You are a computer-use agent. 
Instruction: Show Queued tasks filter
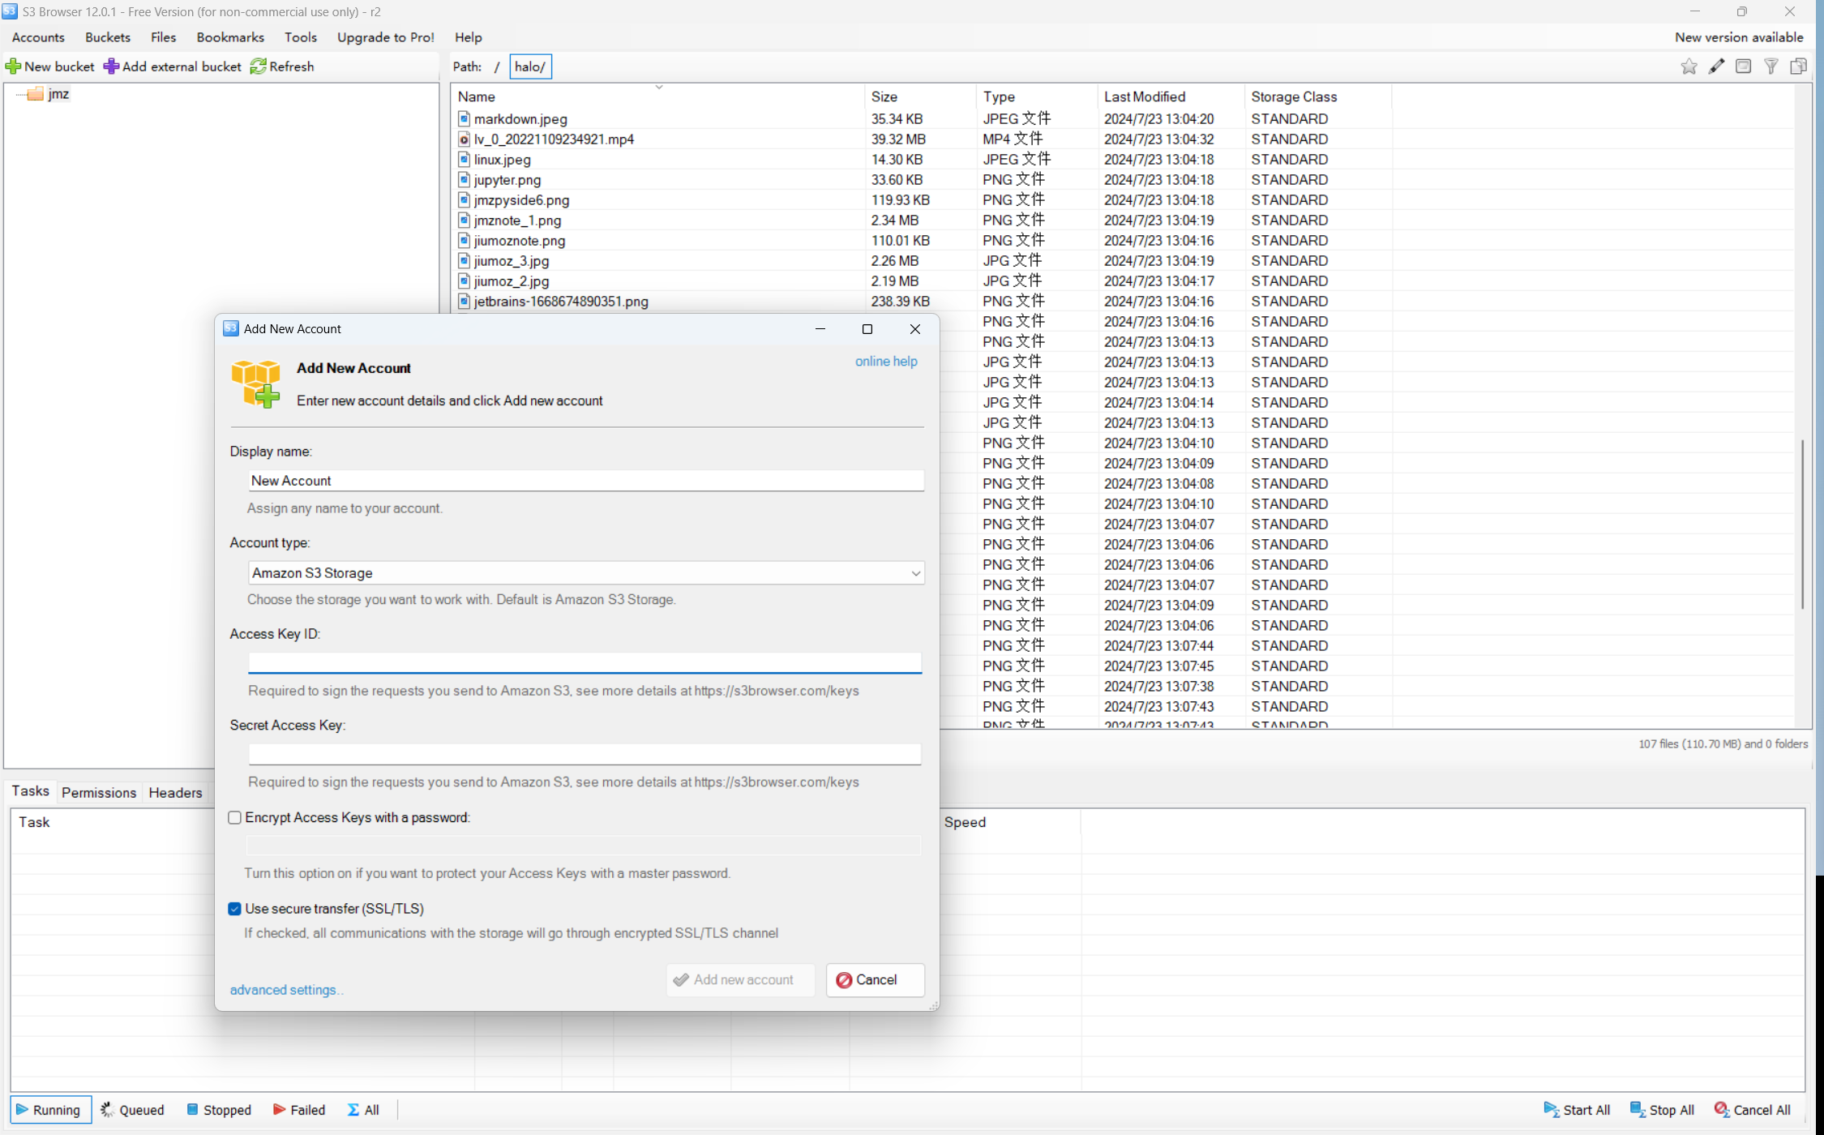(132, 1110)
